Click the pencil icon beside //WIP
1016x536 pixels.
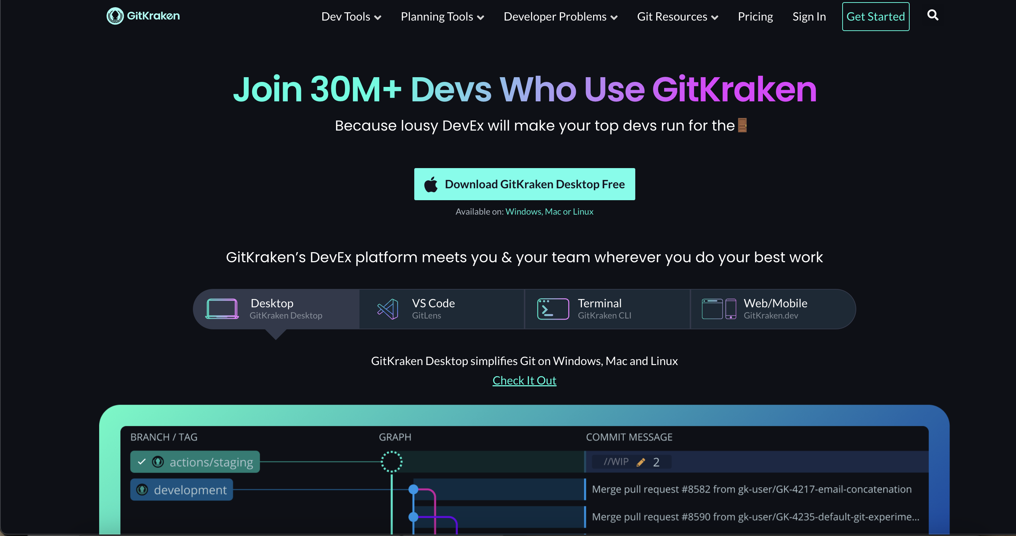[x=641, y=462]
